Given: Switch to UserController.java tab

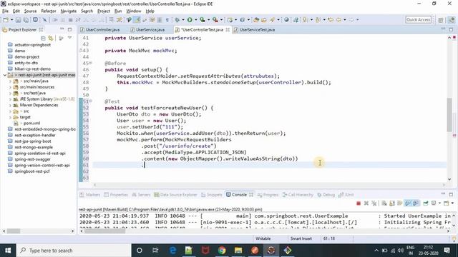Looking at the screenshot, I should pos(100,30).
